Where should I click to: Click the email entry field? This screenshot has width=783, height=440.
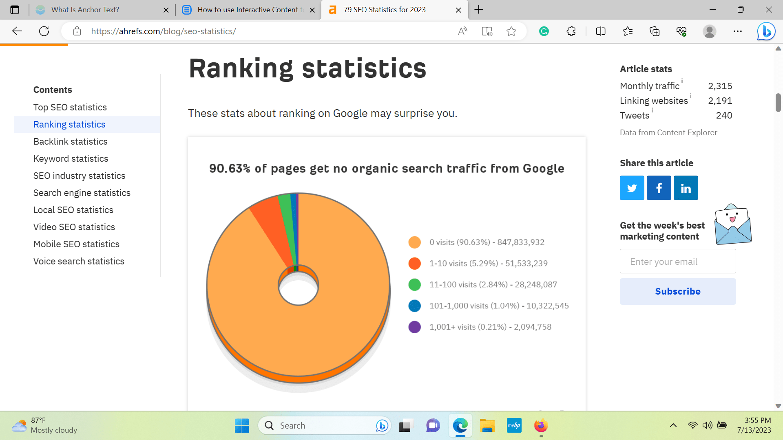click(x=677, y=261)
